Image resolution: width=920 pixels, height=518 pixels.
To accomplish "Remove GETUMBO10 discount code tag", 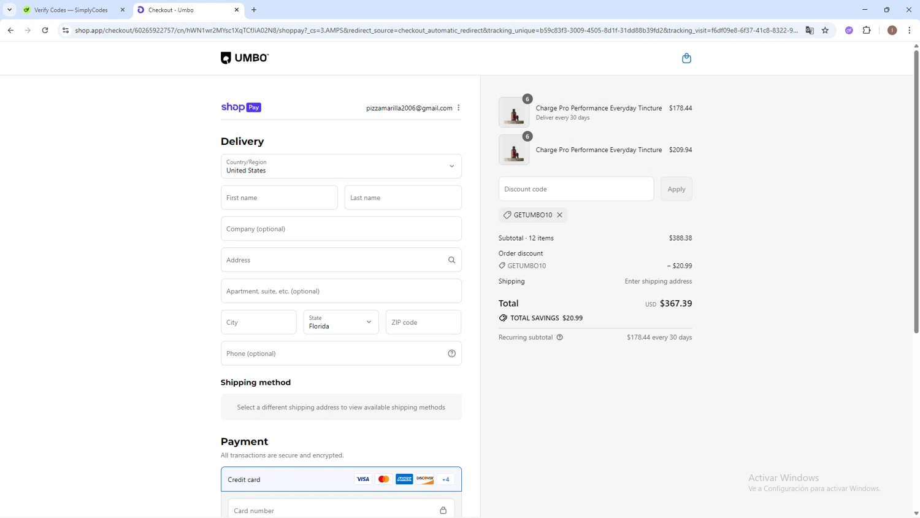I will click(x=559, y=215).
